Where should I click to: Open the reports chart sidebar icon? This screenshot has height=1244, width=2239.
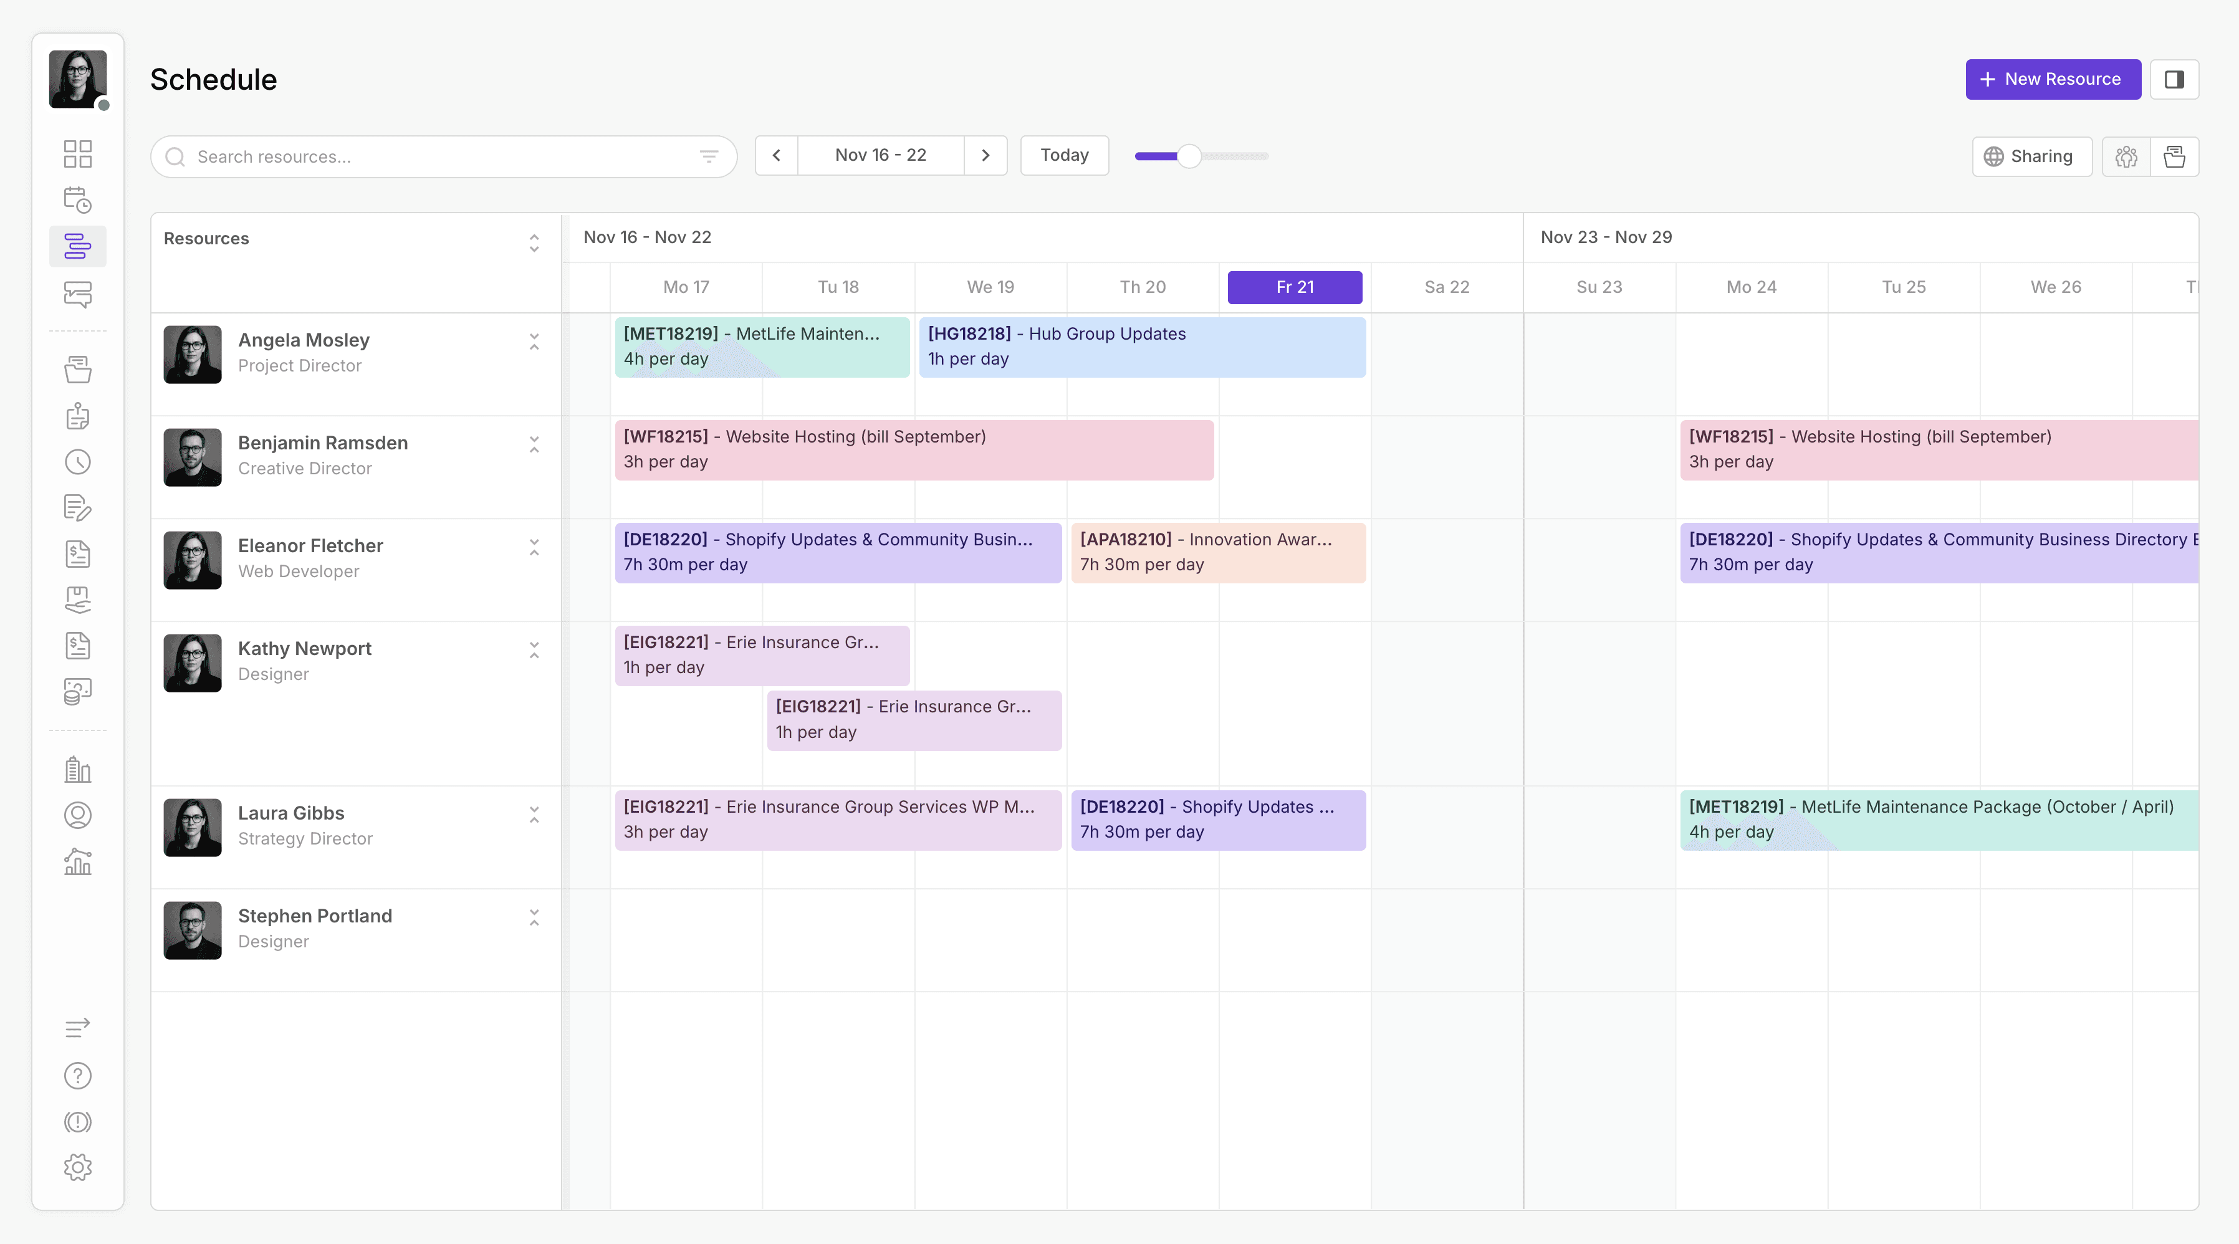pos(77,861)
